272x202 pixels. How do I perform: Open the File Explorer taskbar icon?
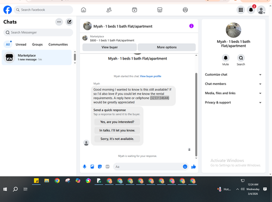(47, 181)
